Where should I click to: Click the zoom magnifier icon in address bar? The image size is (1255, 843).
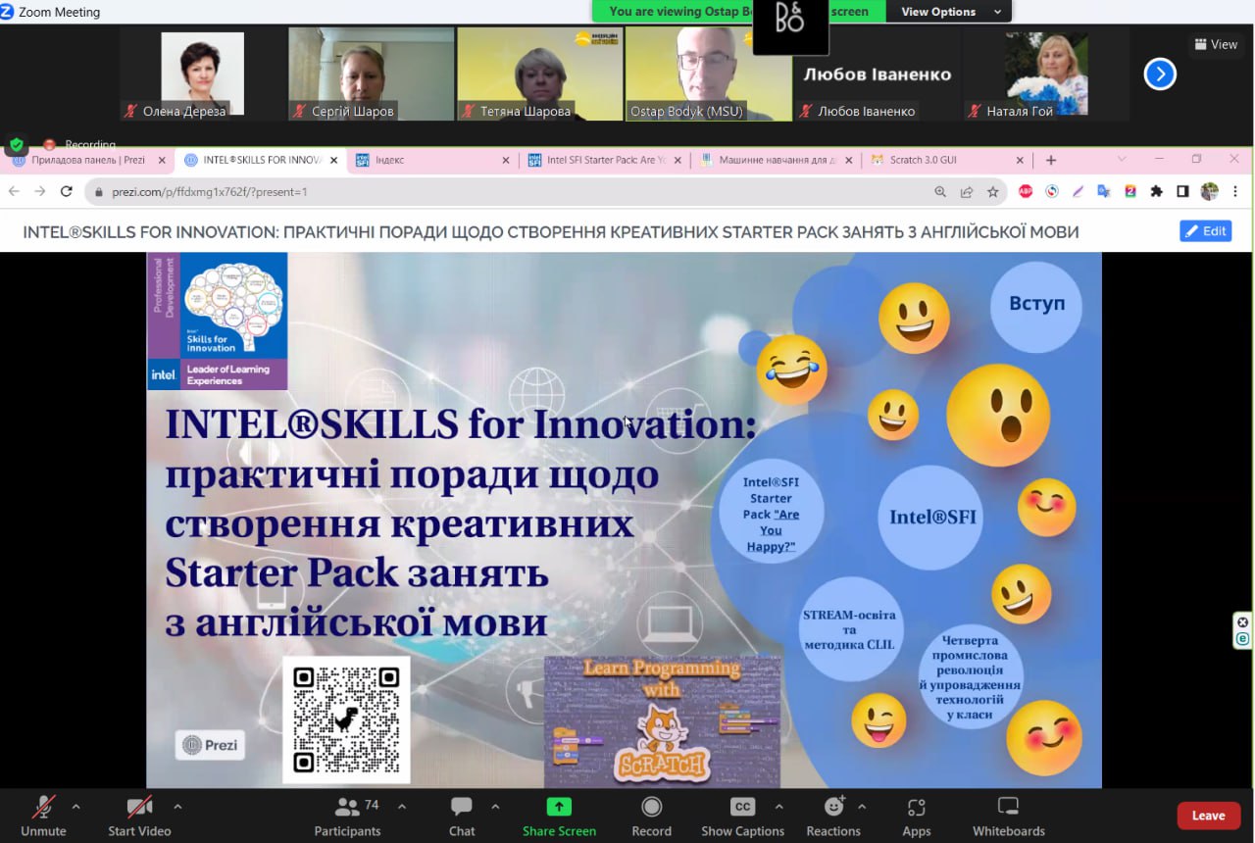coord(940,192)
